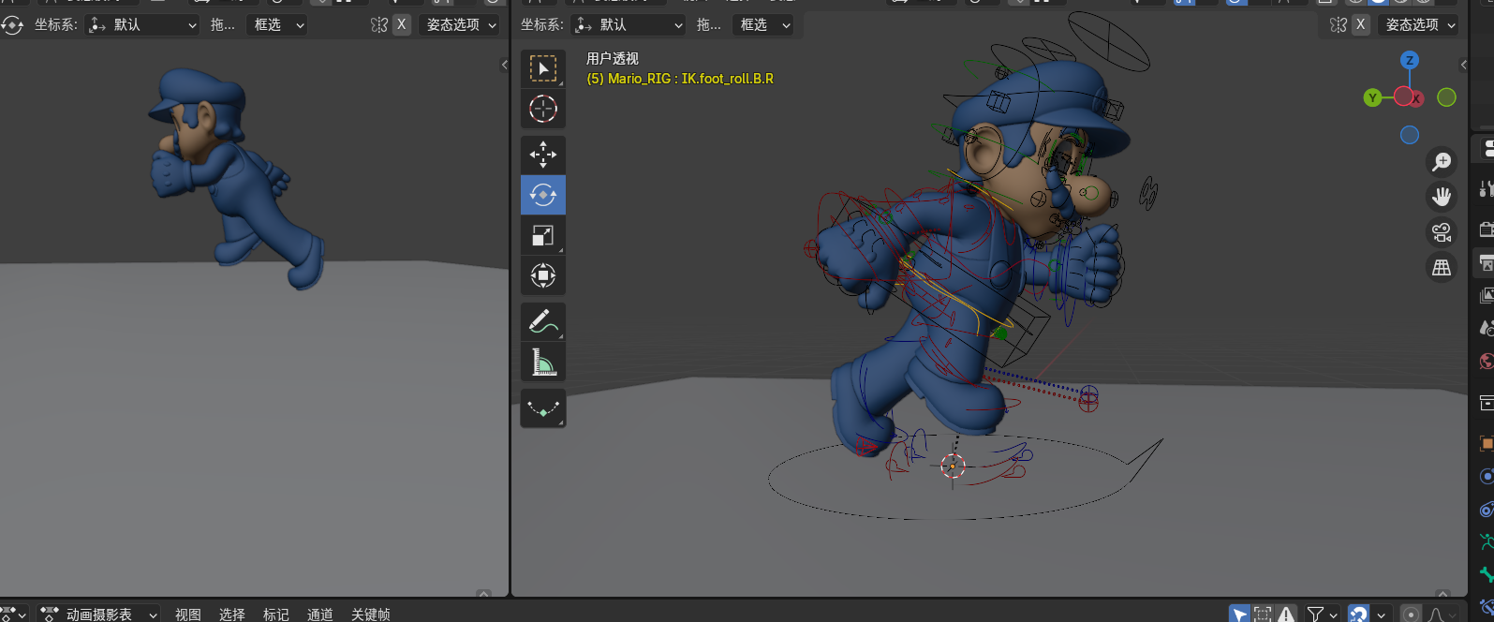
Task: Select the 3D cursor tool
Action: [x=543, y=109]
